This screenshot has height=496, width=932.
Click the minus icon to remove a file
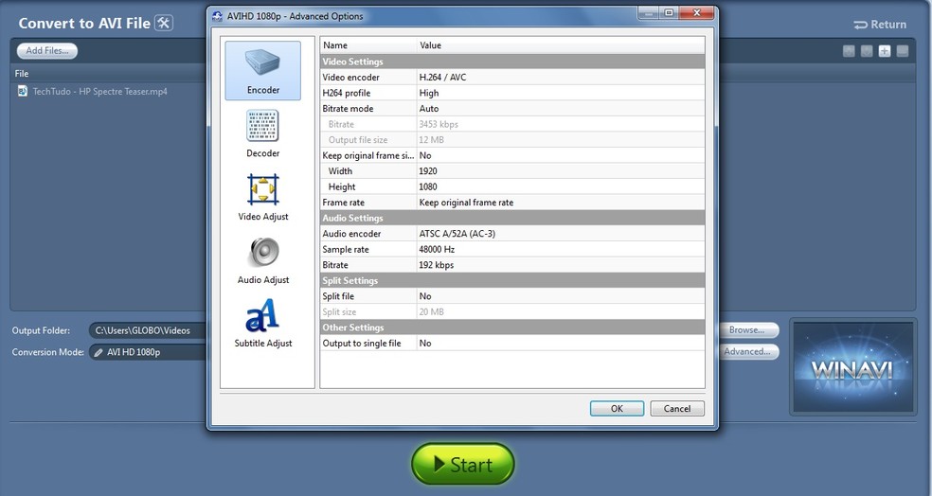pyautogui.click(x=903, y=51)
